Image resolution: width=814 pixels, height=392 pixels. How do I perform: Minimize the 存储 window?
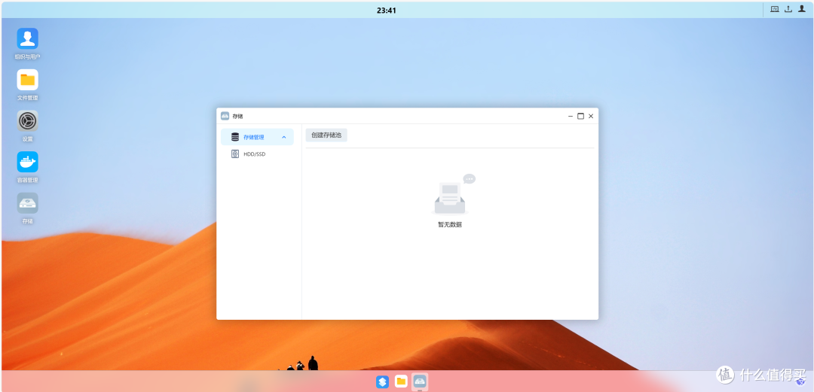pos(571,116)
